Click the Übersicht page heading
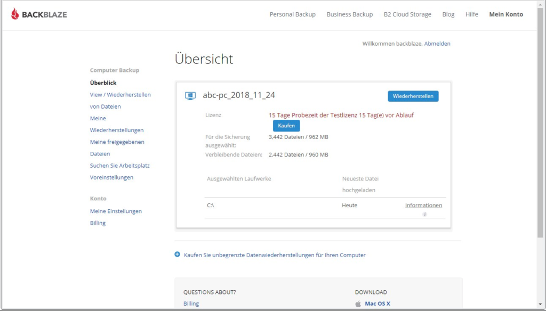The image size is (546, 311). coord(204,59)
